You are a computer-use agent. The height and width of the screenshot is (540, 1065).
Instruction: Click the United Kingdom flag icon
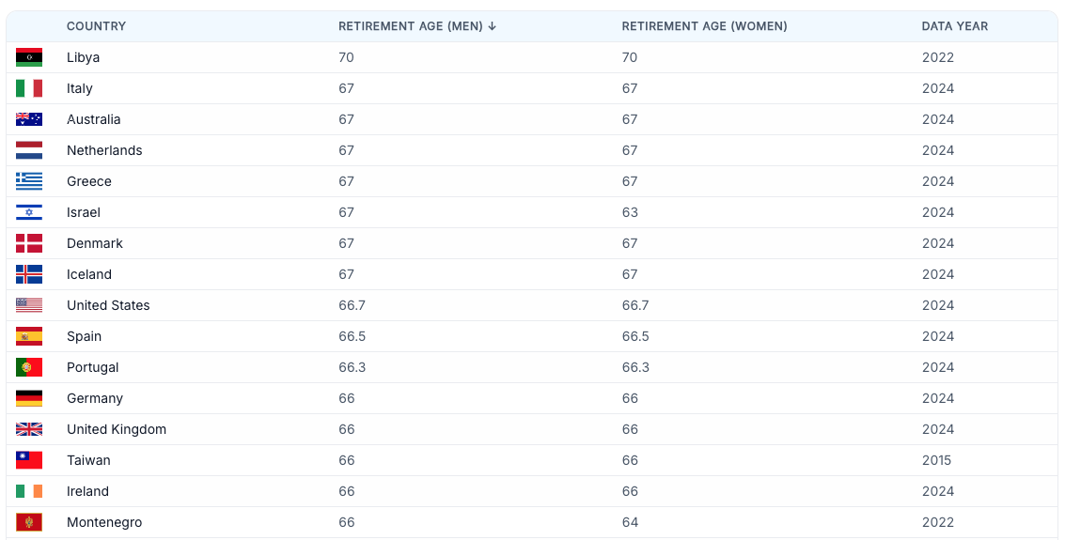coord(29,429)
